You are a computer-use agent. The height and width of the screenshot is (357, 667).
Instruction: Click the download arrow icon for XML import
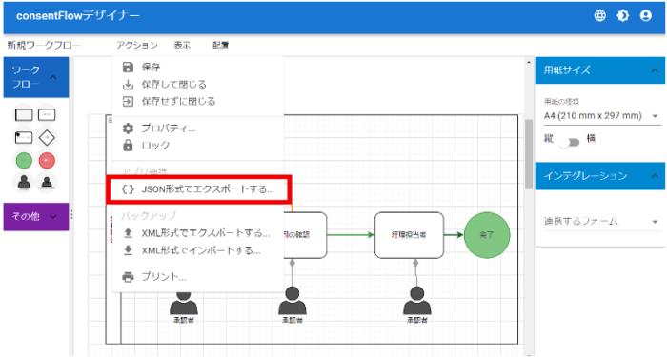point(128,250)
